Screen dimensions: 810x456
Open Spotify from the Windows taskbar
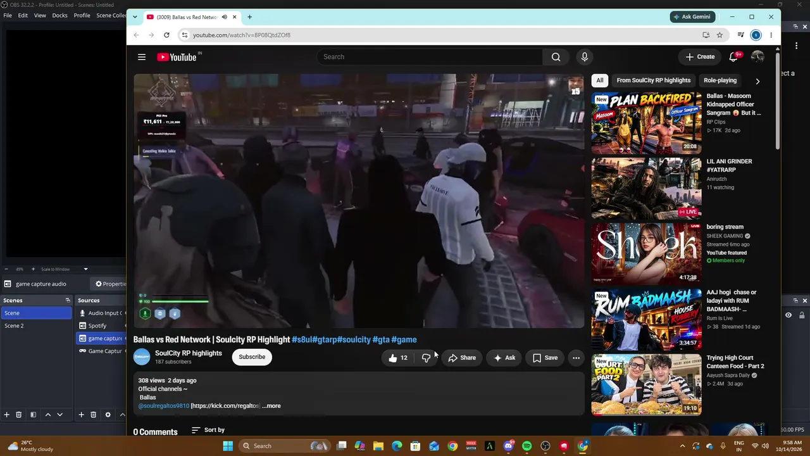(526, 446)
